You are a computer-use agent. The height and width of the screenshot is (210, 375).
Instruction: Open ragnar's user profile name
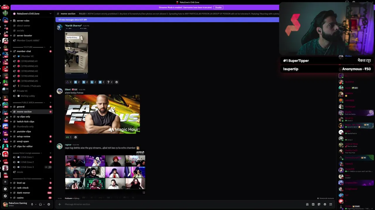click(68, 145)
